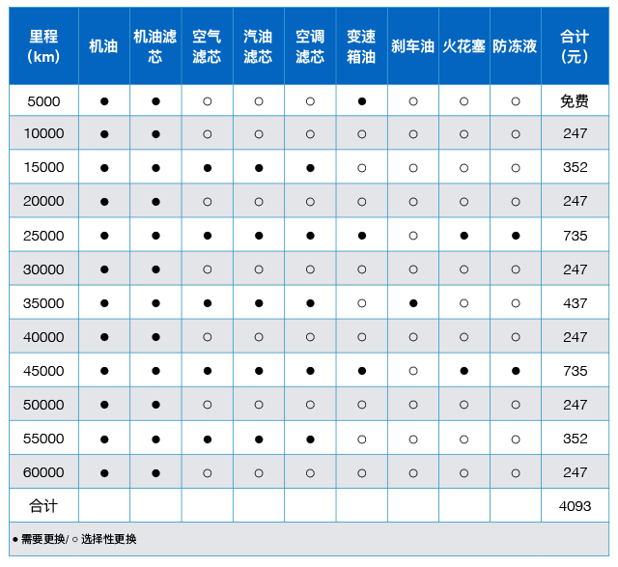Click the 合计（元） column header
This screenshot has width=618, height=567.
[575, 46]
